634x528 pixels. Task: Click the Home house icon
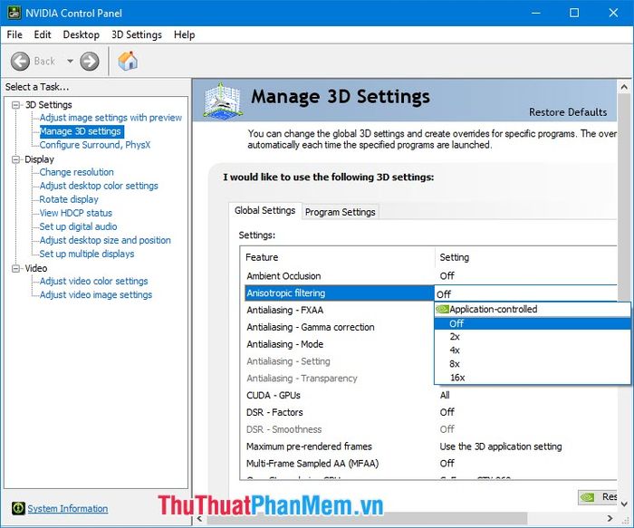[x=128, y=62]
